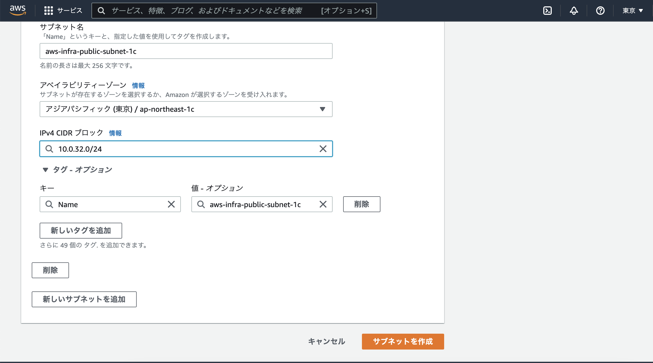Open the notifications bell icon
653x363 pixels.
pyautogui.click(x=573, y=11)
